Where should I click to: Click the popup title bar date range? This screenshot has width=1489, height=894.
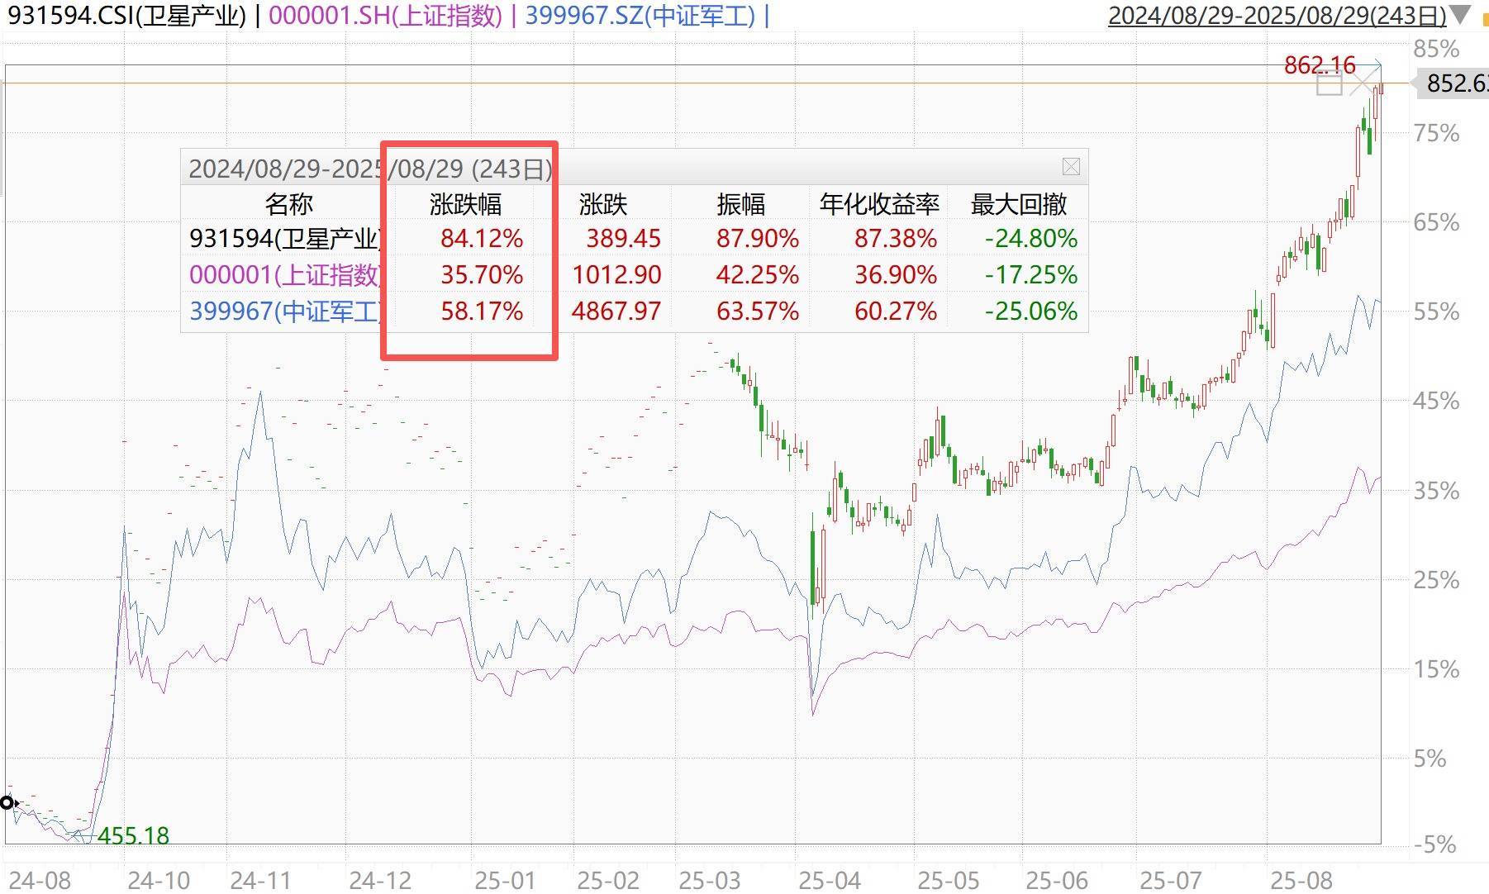[x=370, y=169]
